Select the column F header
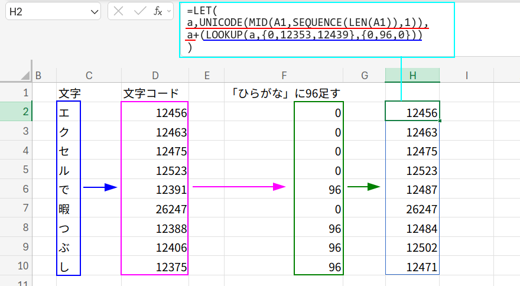 [284, 75]
